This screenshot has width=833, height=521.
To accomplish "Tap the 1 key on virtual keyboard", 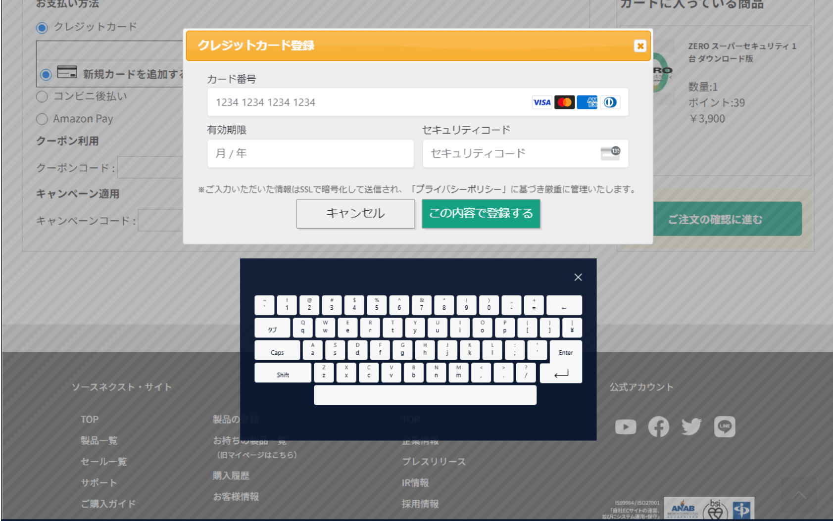I will click(x=287, y=305).
